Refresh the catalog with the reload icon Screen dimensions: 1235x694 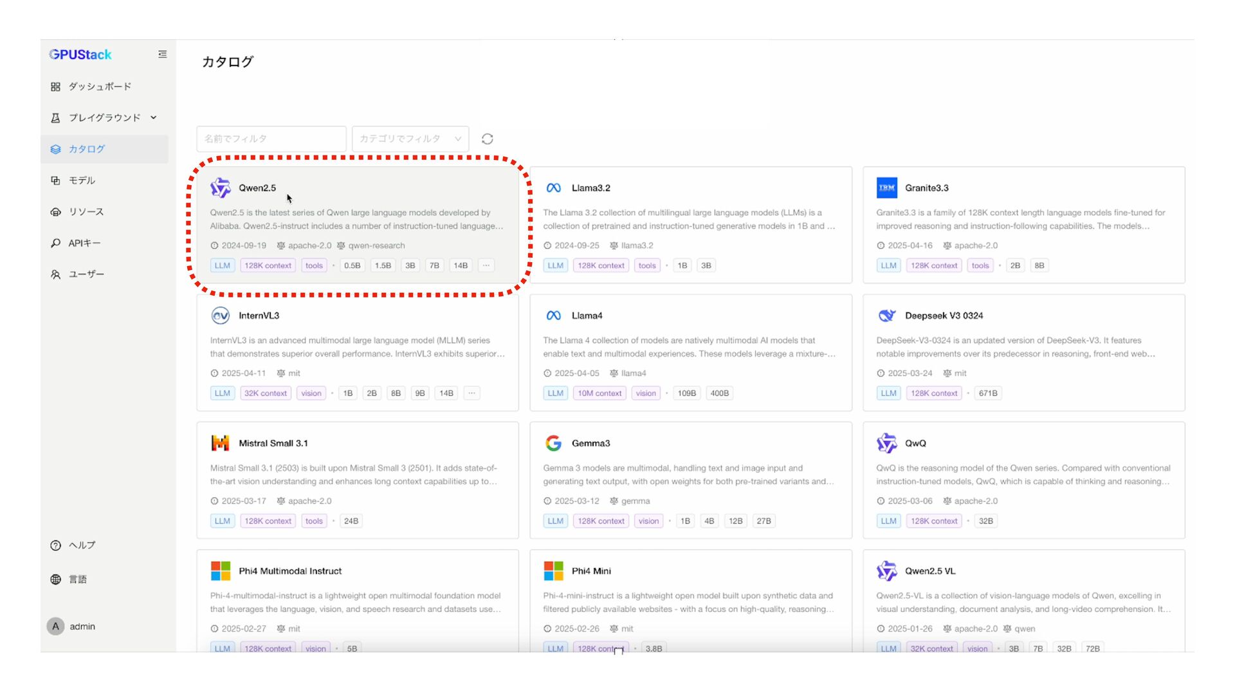click(488, 139)
